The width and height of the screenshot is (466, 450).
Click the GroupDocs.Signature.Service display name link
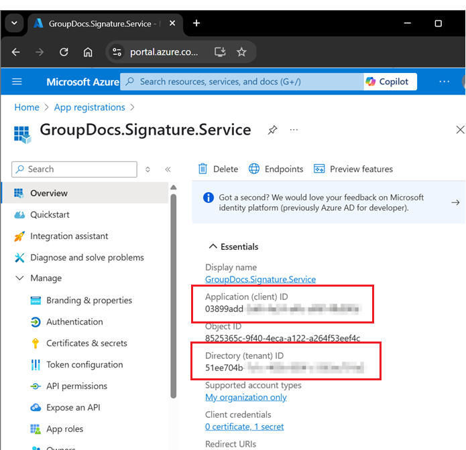tap(260, 279)
